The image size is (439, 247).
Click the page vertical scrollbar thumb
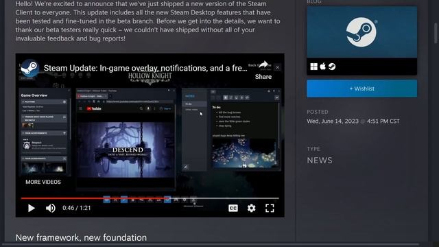[436, 33]
